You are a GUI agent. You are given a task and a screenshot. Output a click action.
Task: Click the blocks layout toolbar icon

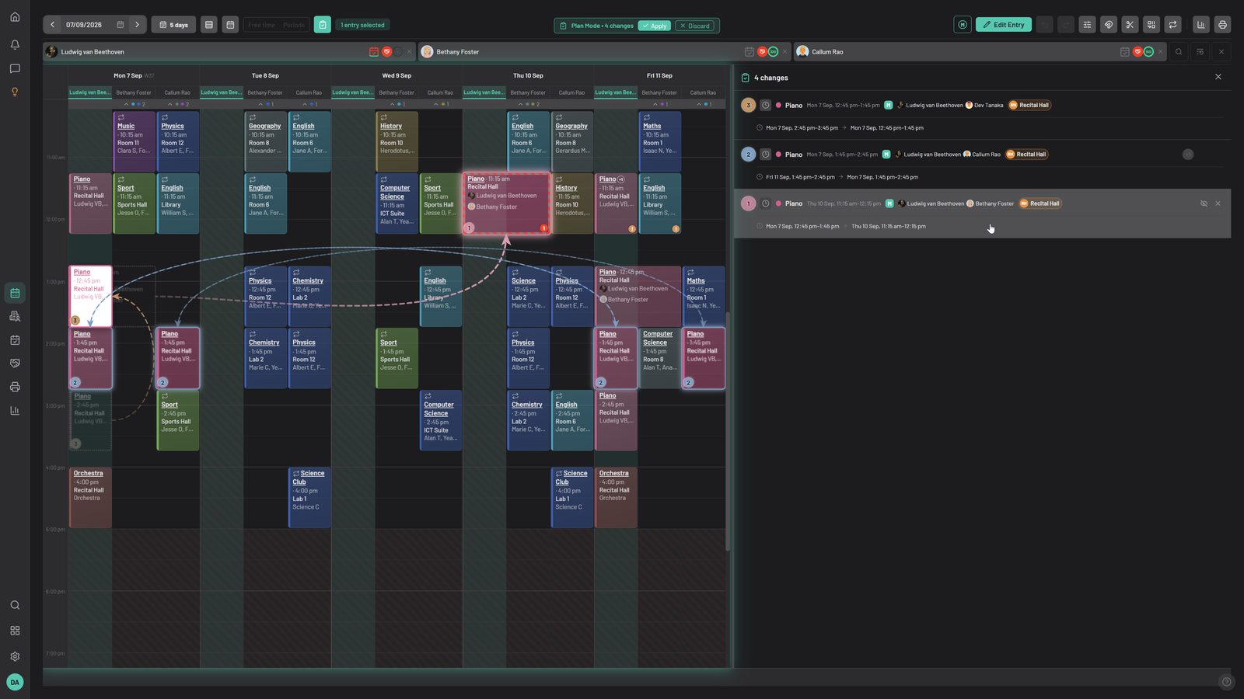(1151, 25)
